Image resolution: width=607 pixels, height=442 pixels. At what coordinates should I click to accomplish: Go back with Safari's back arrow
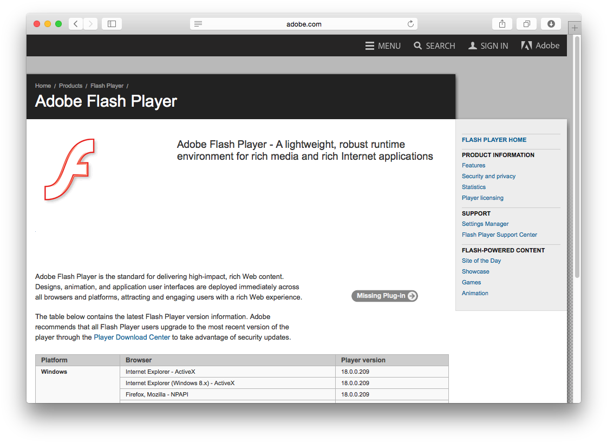[x=76, y=24]
